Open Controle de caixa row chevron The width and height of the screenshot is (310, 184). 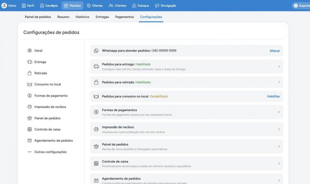(x=279, y=164)
